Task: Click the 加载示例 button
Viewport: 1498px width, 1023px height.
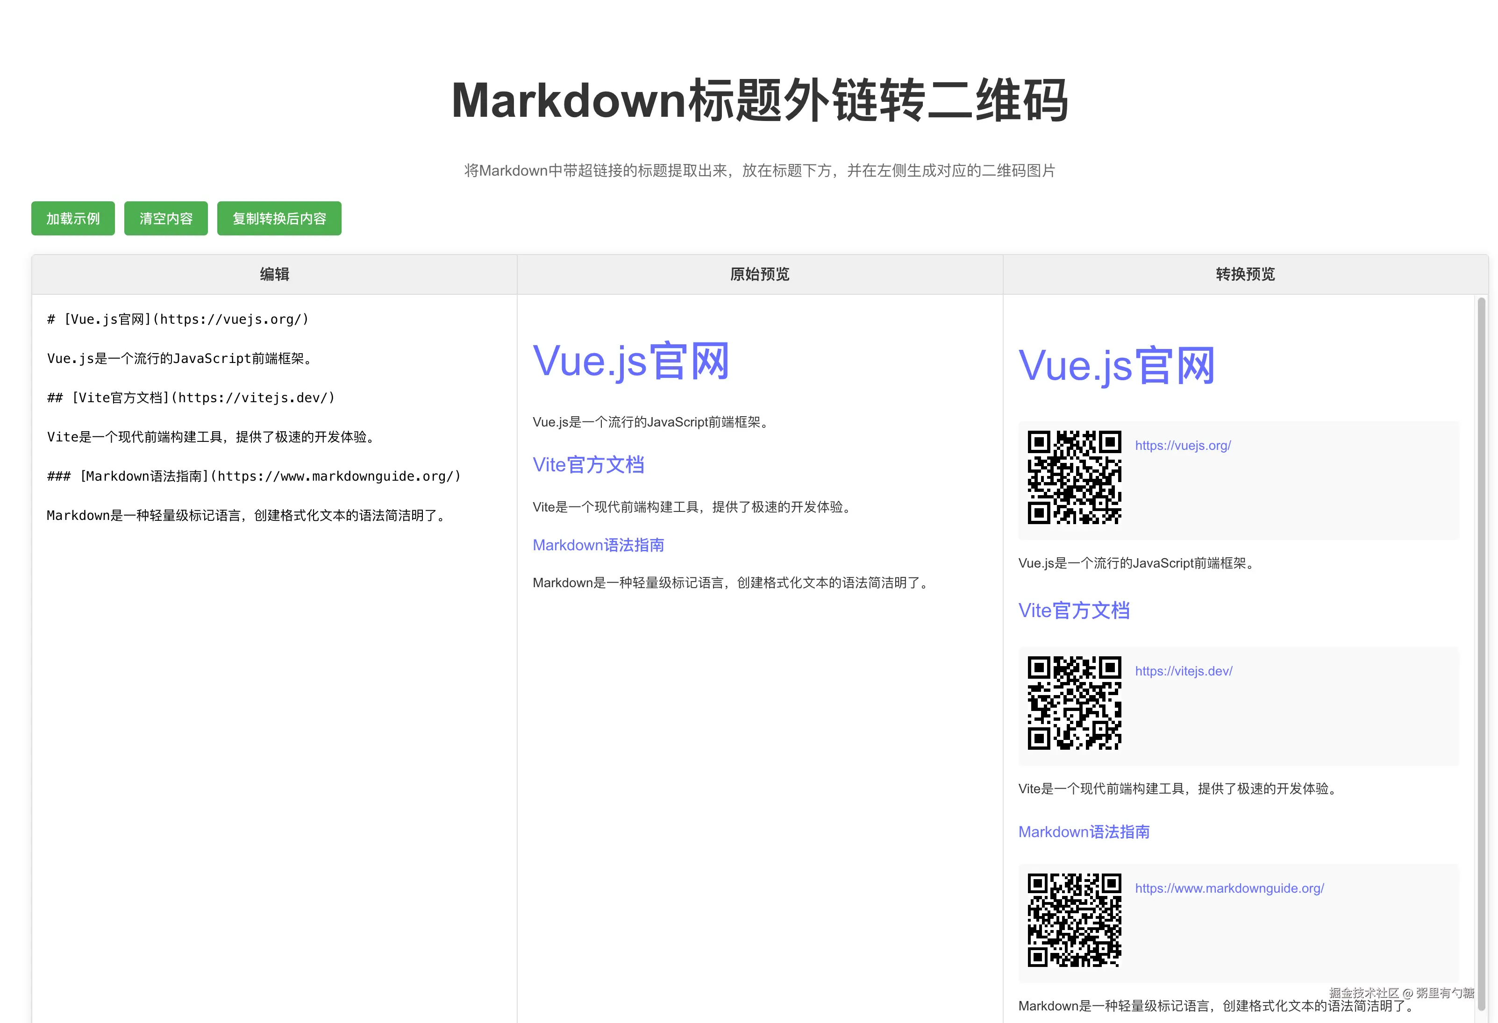Action: pos(73,219)
